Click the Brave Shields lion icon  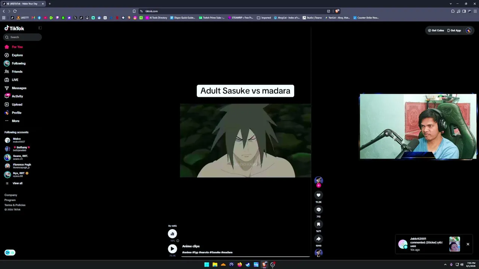337,11
